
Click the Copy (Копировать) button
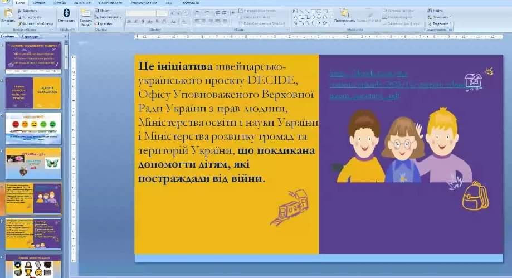tap(30, 17)
